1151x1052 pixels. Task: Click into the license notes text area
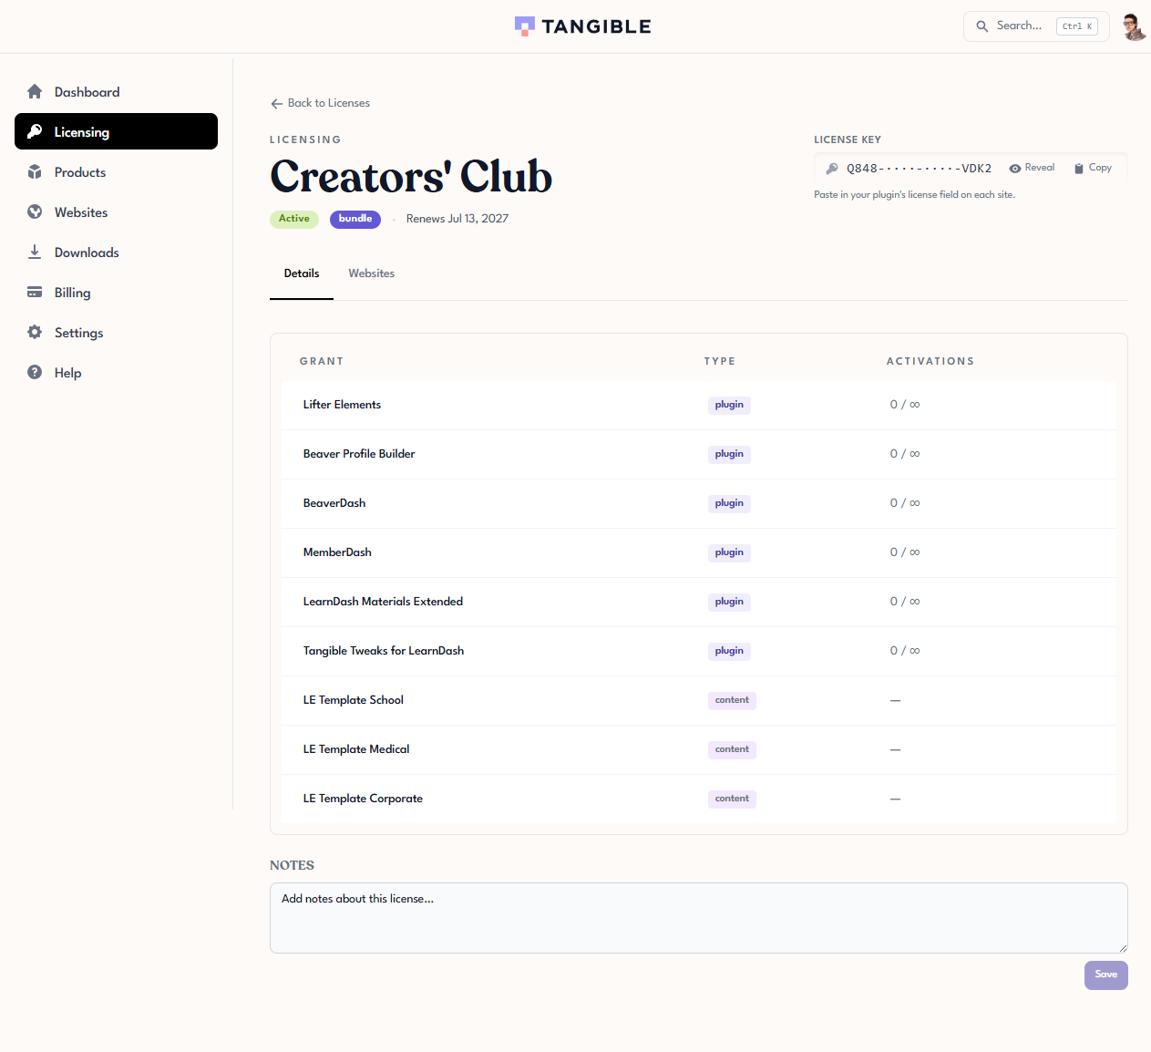tap(698, 918)
